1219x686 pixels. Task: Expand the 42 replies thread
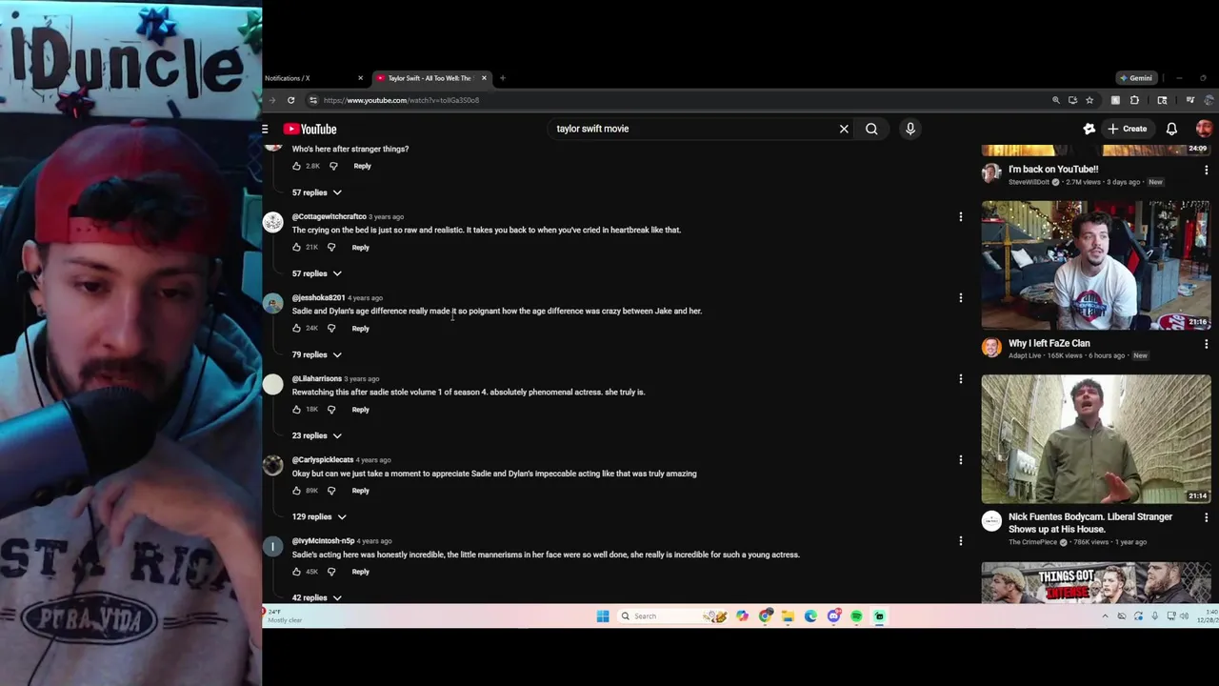(316, 597)
